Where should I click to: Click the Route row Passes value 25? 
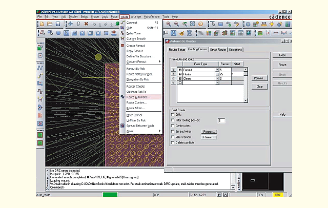click(225, 74)
